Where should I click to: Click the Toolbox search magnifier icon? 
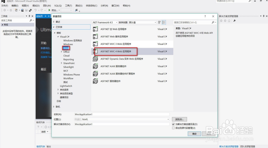coord(31,21)
